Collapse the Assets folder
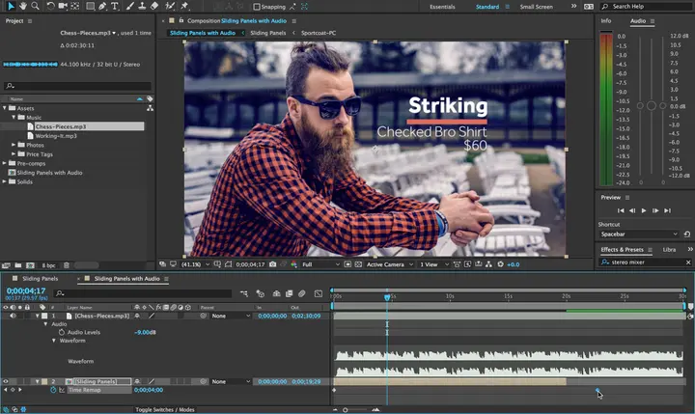Image resolution: width=695 pixels, height=414 pixels. tap(5, 108)
